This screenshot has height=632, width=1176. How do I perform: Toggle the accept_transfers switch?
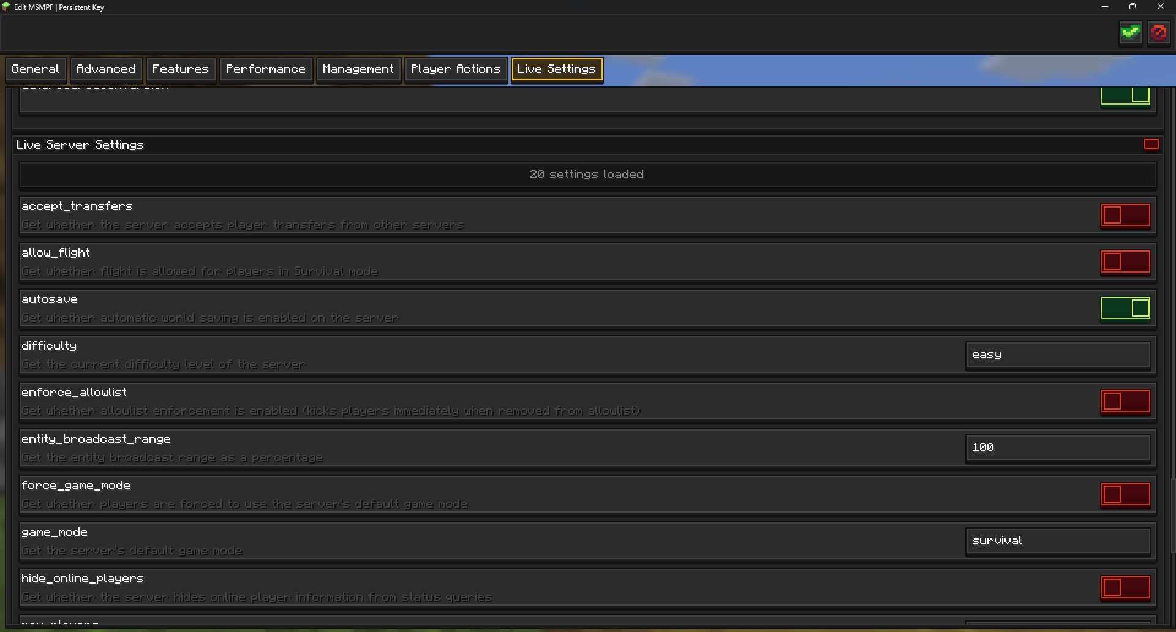coord(1126,216)
